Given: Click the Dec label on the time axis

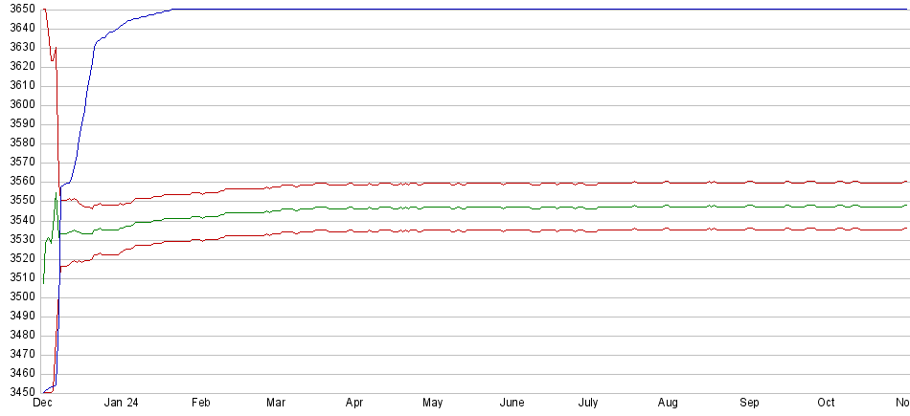Looking at the screenshot, I should point(42,403).
